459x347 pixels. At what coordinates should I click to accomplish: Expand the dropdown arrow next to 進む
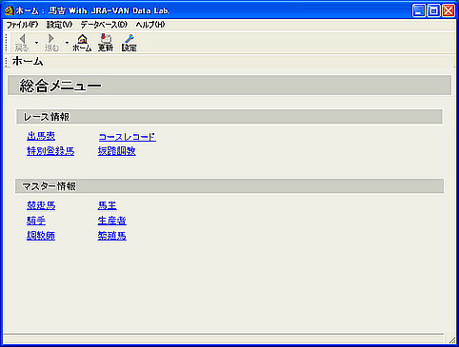[x=67, y=43]
